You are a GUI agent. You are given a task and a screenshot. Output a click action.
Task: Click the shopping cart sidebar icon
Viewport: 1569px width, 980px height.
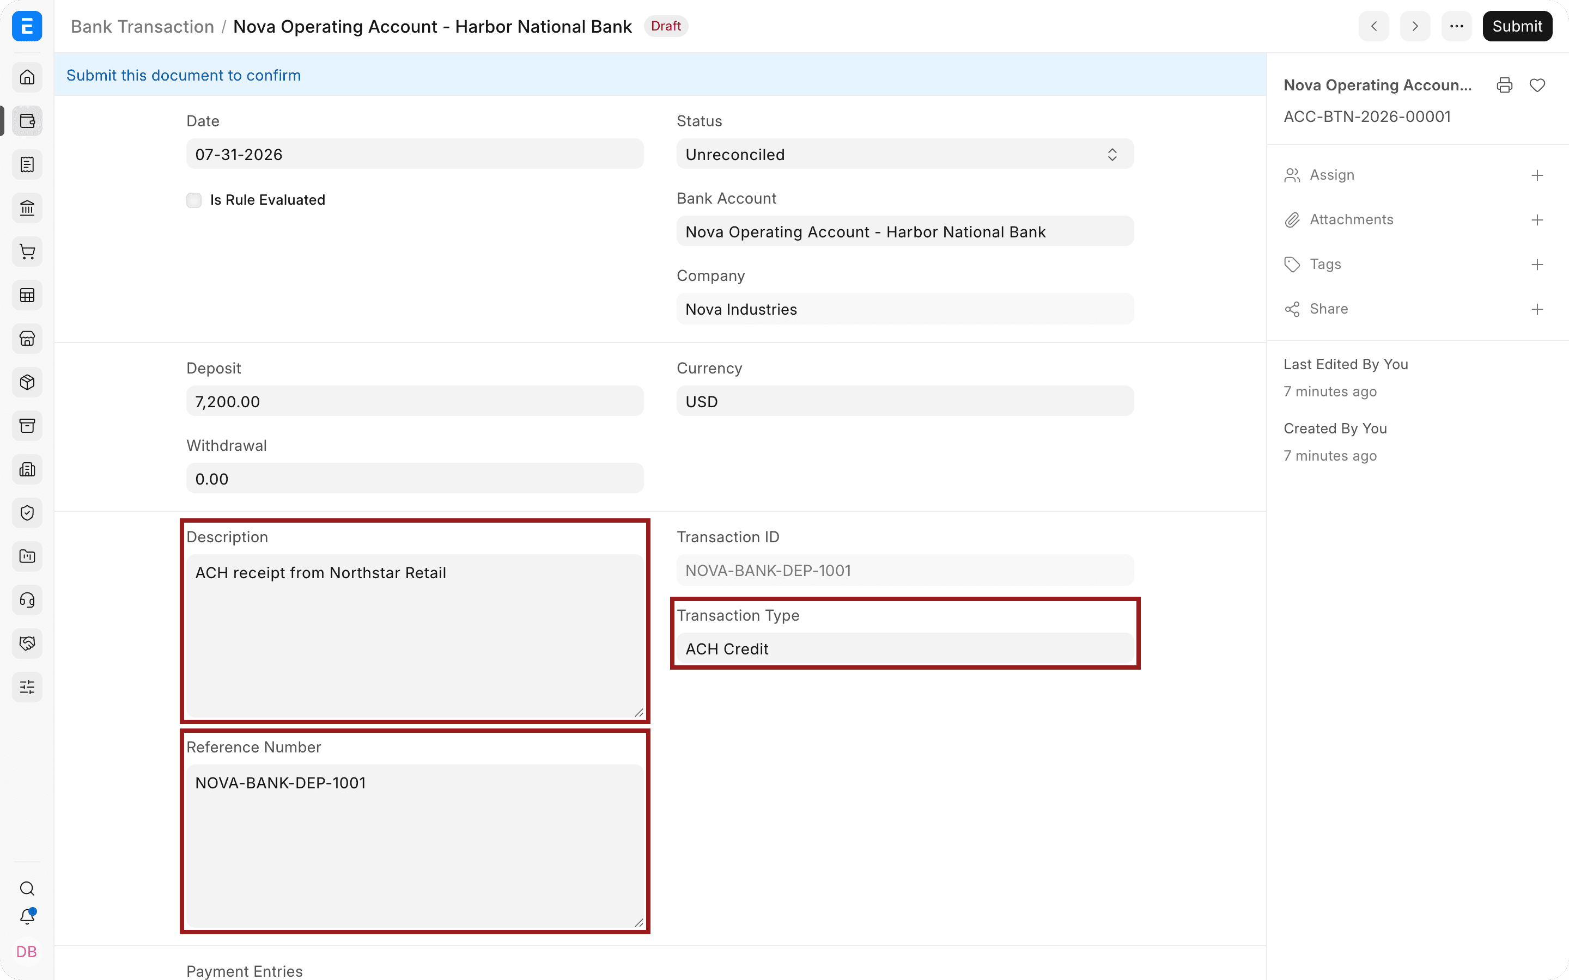click(x=27, y=252)
